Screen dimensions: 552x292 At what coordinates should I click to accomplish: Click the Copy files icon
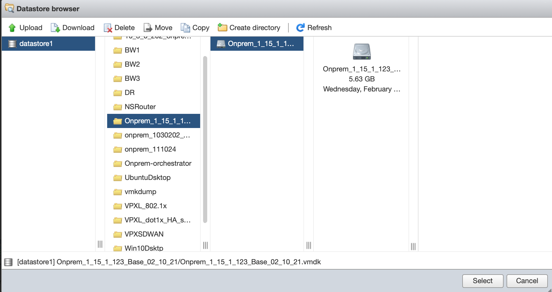click(x=185, y=28)
